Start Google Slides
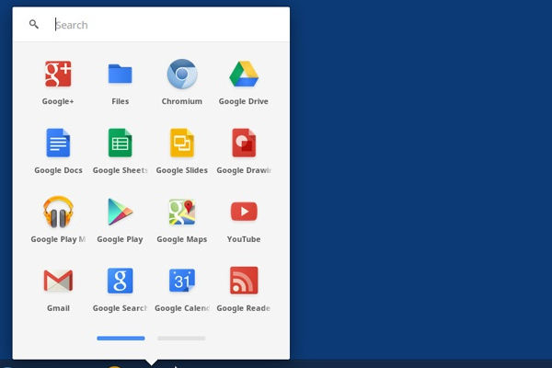Image resolution: width=552 pixels, height=368 pixels. [x=181, y=143]
